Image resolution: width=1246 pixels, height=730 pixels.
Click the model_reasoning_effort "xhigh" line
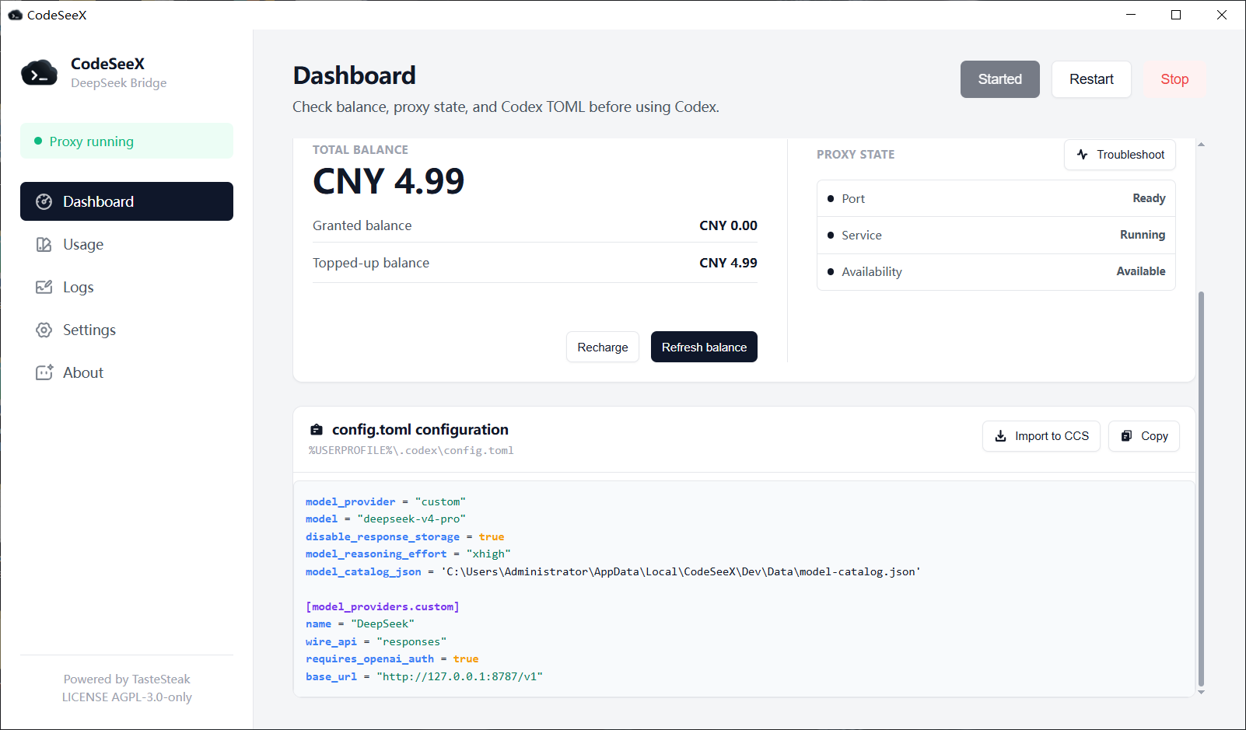tap(408, 554)
